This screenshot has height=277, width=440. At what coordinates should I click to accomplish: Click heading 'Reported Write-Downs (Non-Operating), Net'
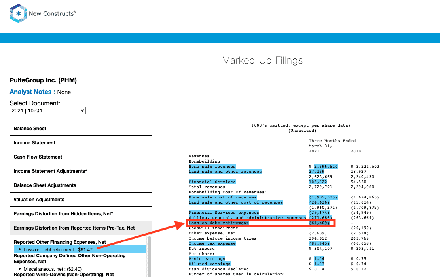tap(64, 275)
